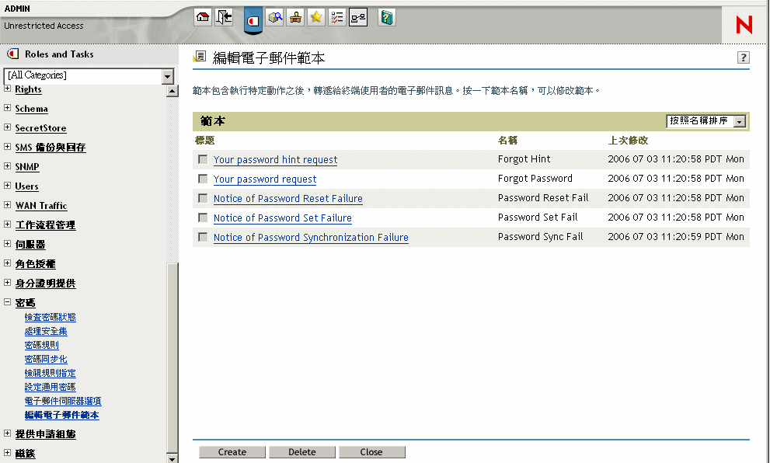Select the Exit (logout door) toolbar icon
Image resolution: width=770 pixels, height=463 pixels.
[224, 16]
